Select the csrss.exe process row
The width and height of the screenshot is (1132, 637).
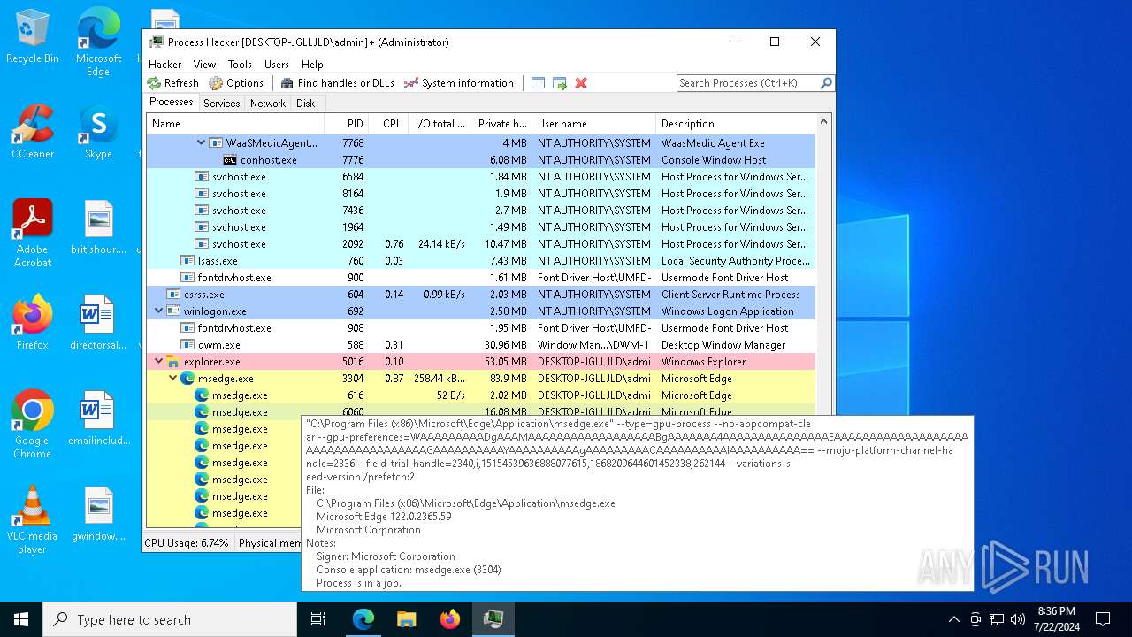[481, 295]
